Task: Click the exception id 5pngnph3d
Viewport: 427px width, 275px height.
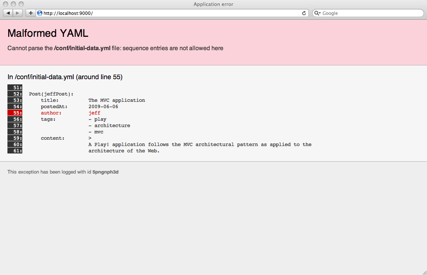Action: point(106,172)
